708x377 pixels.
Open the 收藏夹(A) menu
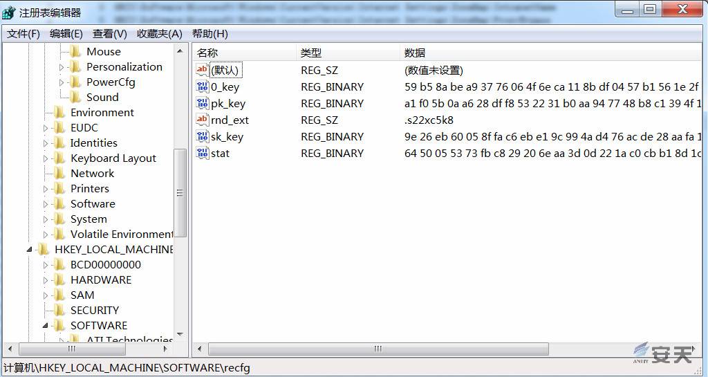(x=160, y=34)
